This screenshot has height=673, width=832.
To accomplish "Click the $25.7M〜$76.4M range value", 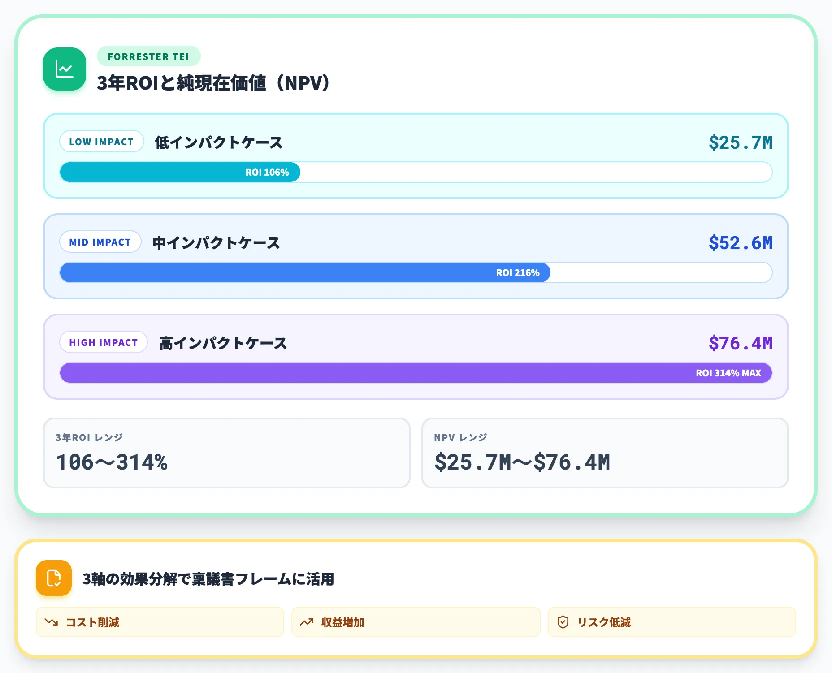I will [x=522, y=462].
